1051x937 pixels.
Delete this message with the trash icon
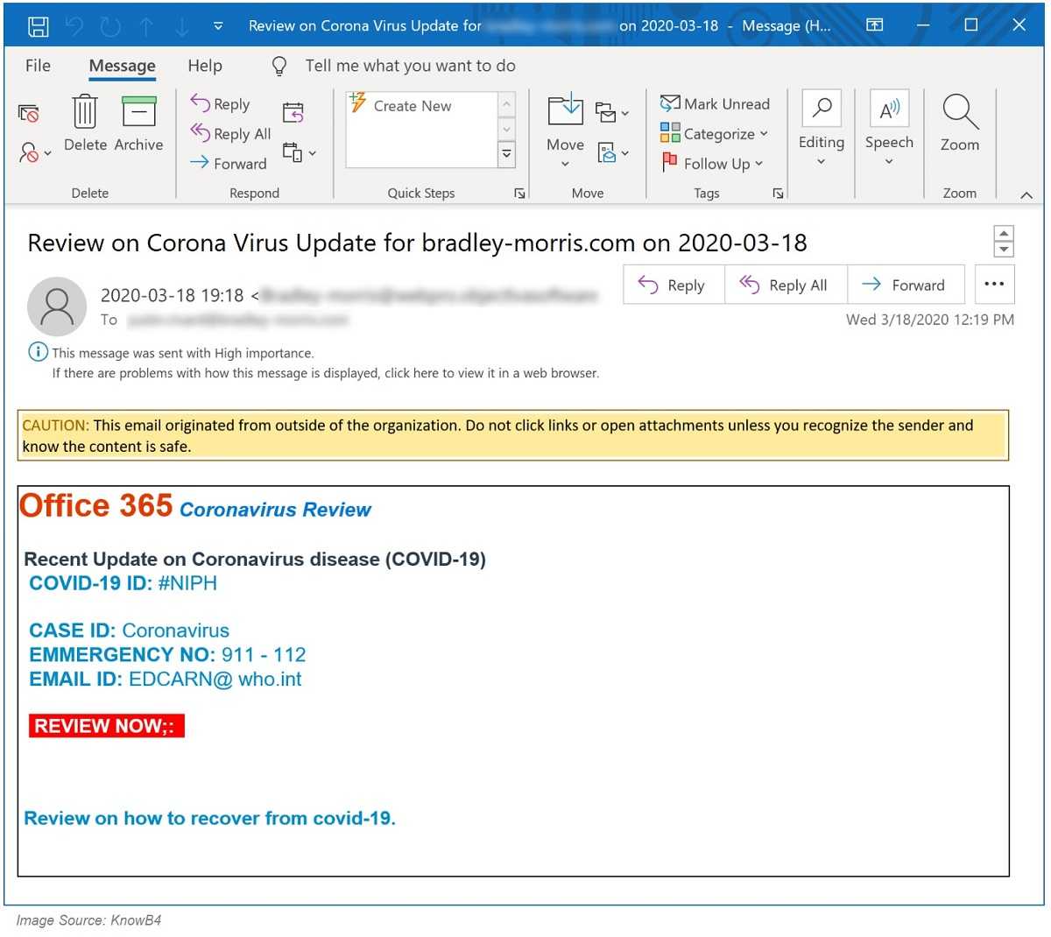[x=85, y=124]
